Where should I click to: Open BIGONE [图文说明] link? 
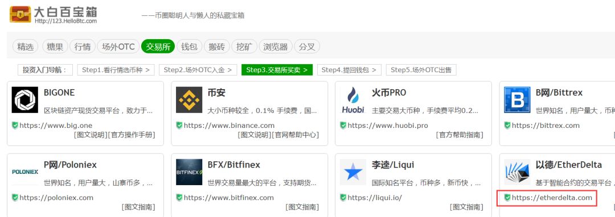tap(90, 135)
